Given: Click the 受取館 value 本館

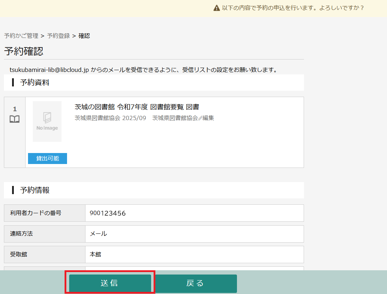Looking at the screenshot, I should tap(95, 254).
